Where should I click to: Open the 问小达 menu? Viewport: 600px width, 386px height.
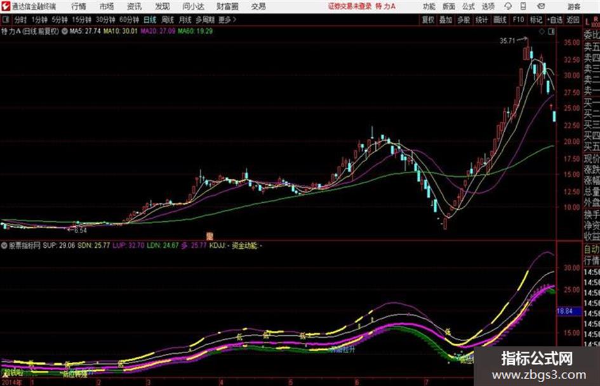click(x=193, y=6)
